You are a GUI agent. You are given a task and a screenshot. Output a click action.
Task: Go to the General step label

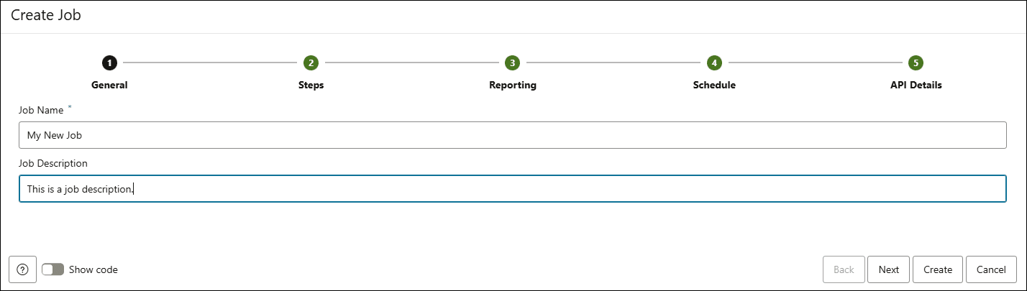click(x=109, y=85)
